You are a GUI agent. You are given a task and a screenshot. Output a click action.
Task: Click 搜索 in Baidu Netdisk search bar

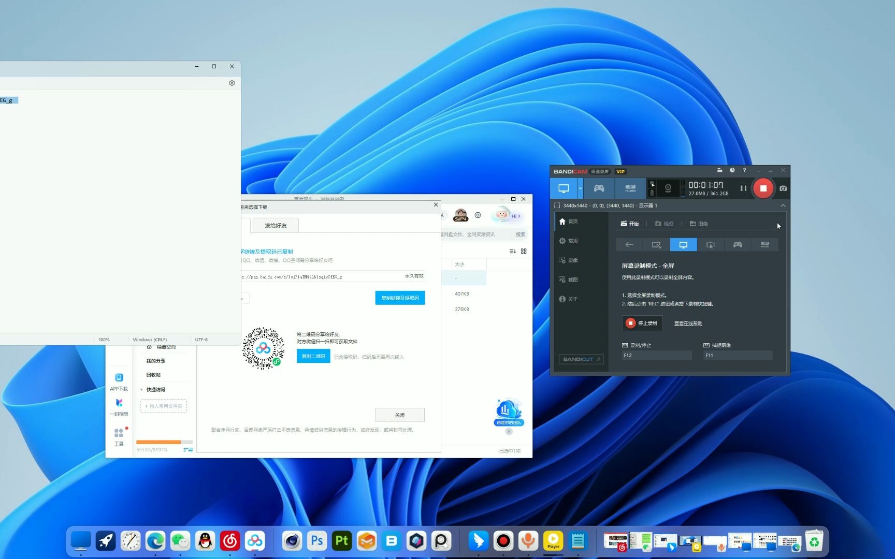coord(520,234)
